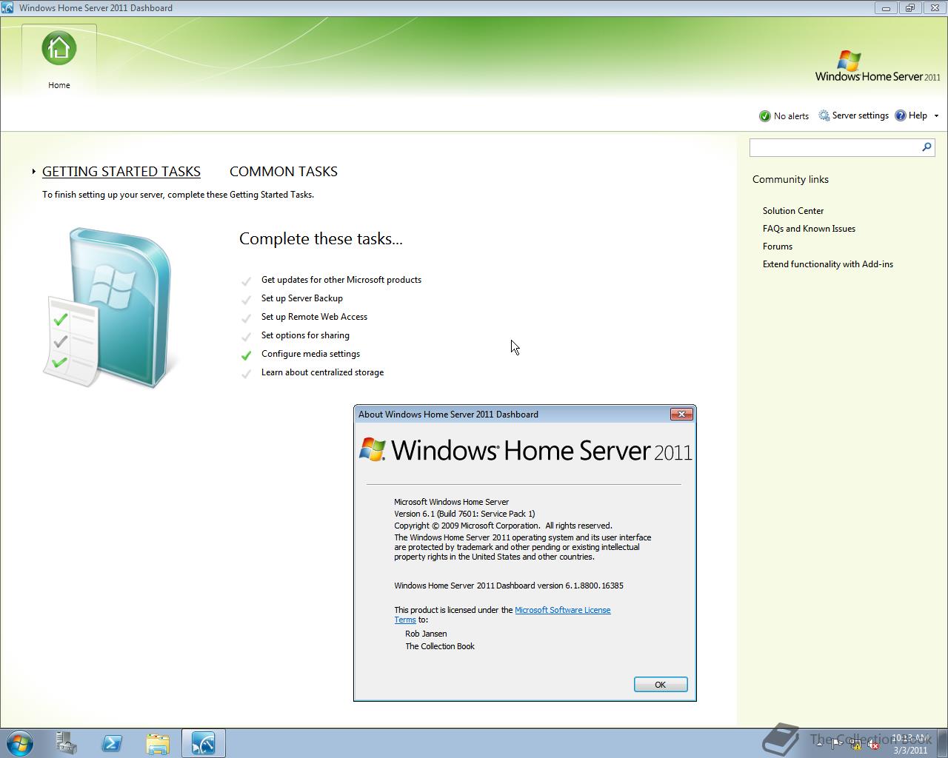Open Extend functionality with Add-ins link
Image resolution: width=948 pixels, height=758 pixels.
tap(828, 264)
